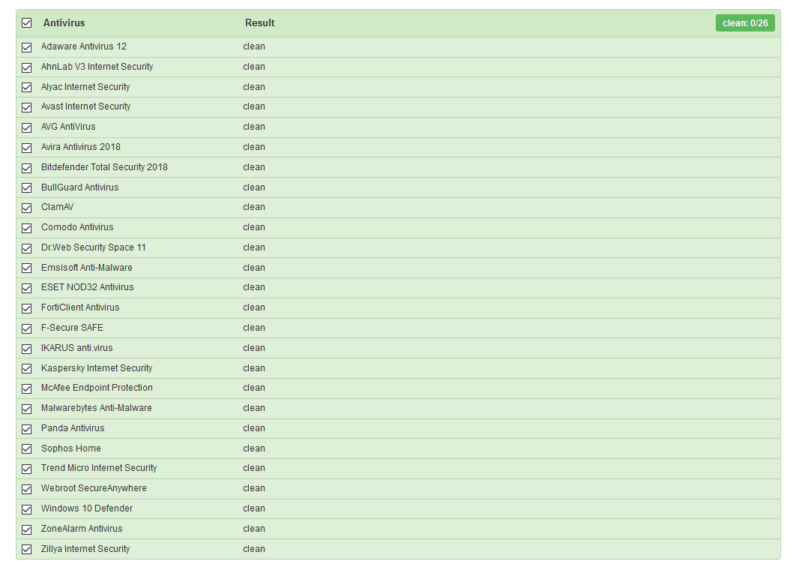Viewport: 802px width, 579px height.
Task: Uncheck Bitdefender Total Security 2018 checkbox
Action: (27, 168)
